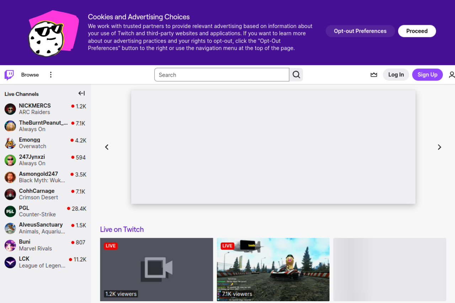The height and width of the screenshot is (303, 455).
Task: Advance to next carousel slide
Action: point(439,147)
